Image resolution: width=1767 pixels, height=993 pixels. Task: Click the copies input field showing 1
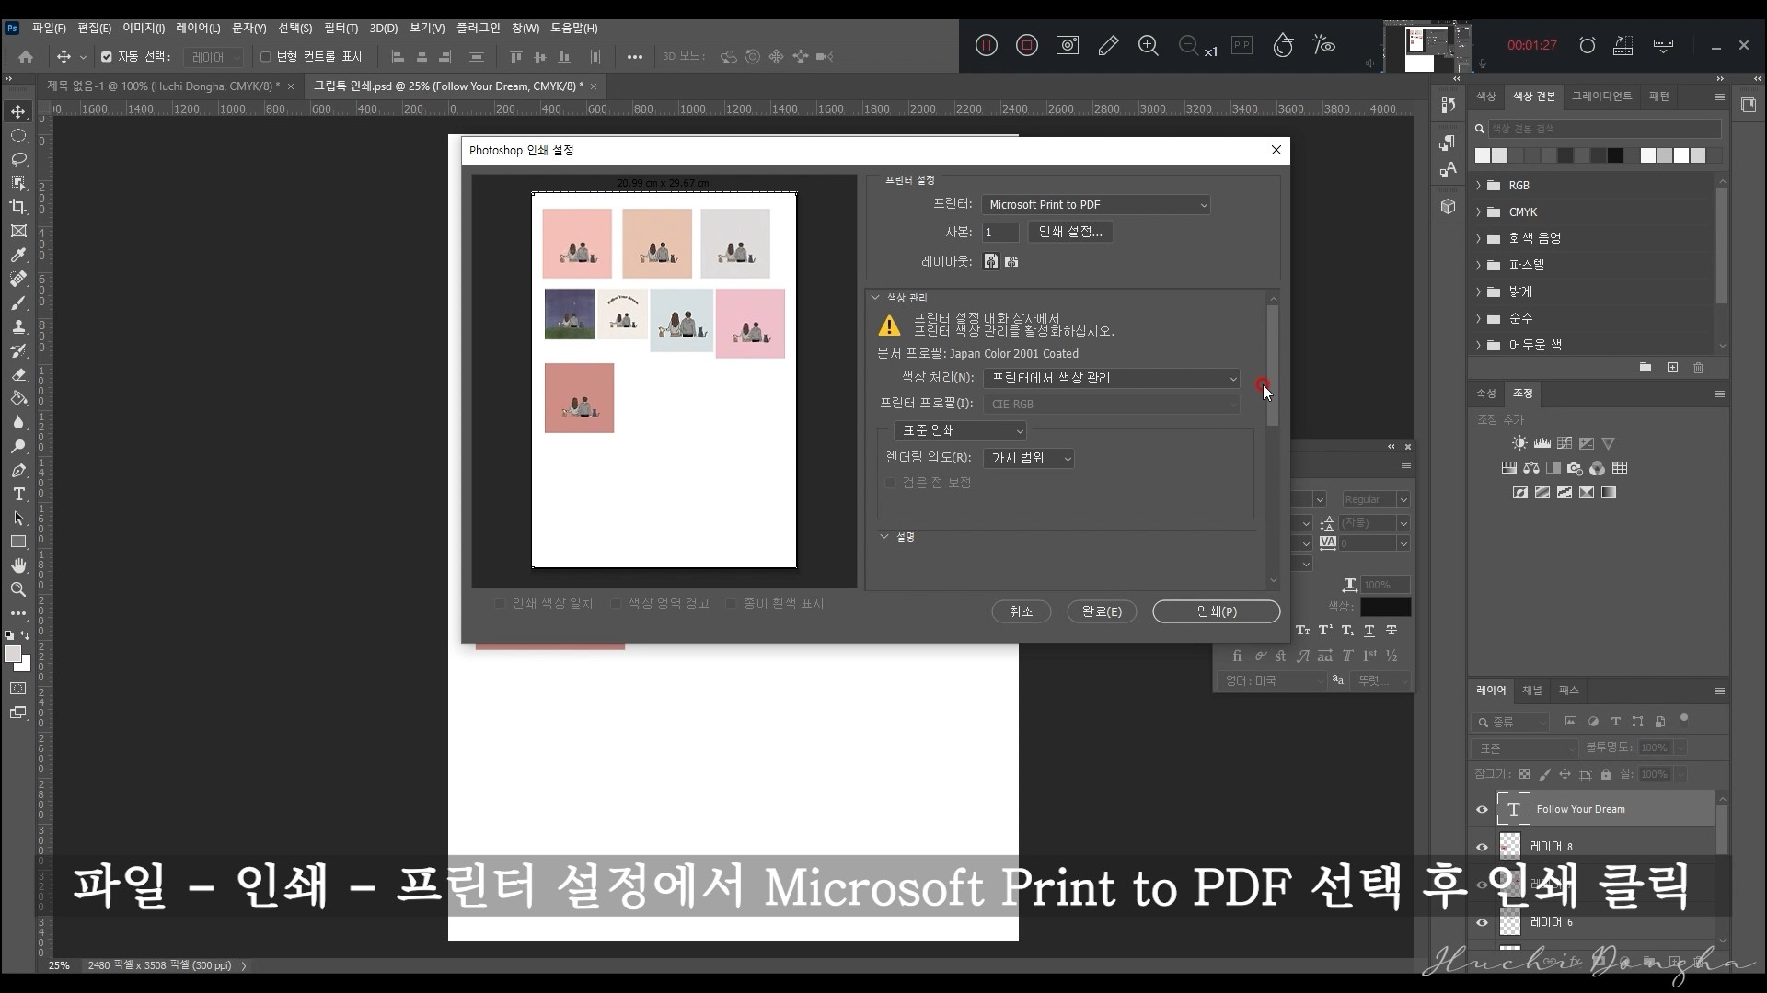click(999, 232)
